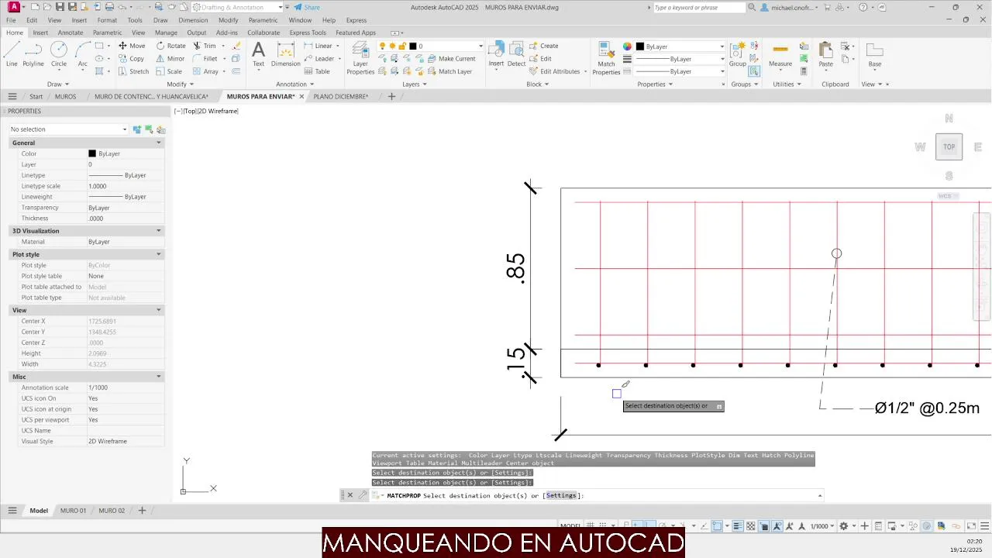Open the Parametric ribbon tab
Viewport: 992px width, 558px height.
pos(107,33)
